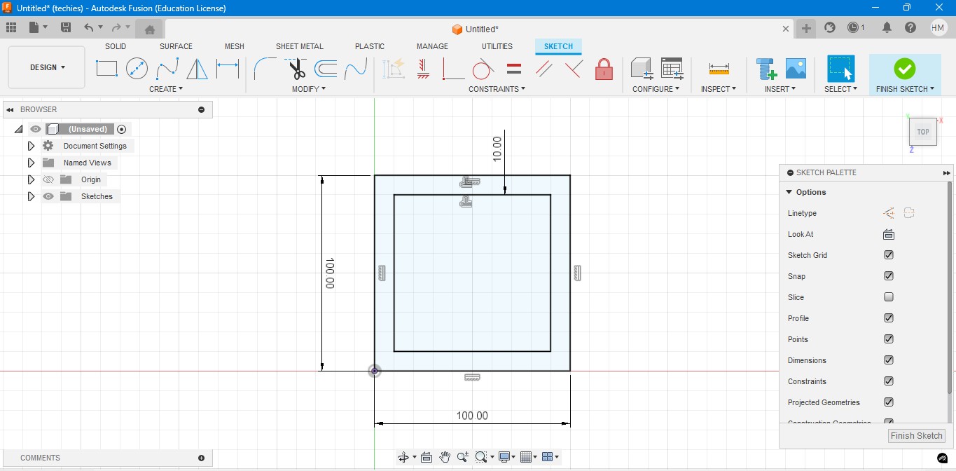Select the Offset tool icon

326,69
